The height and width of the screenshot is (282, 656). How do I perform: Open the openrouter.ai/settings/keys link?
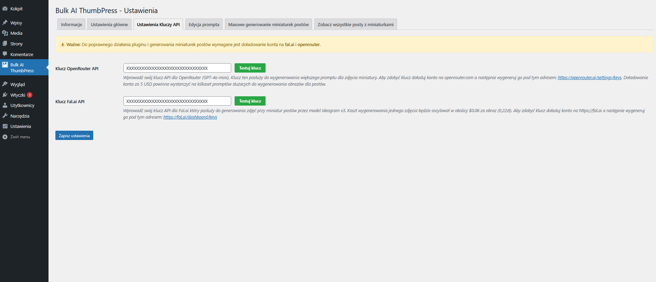(x=589, y=78)
